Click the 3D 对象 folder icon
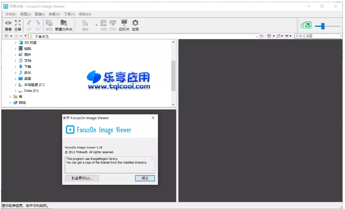 (21, 43)
